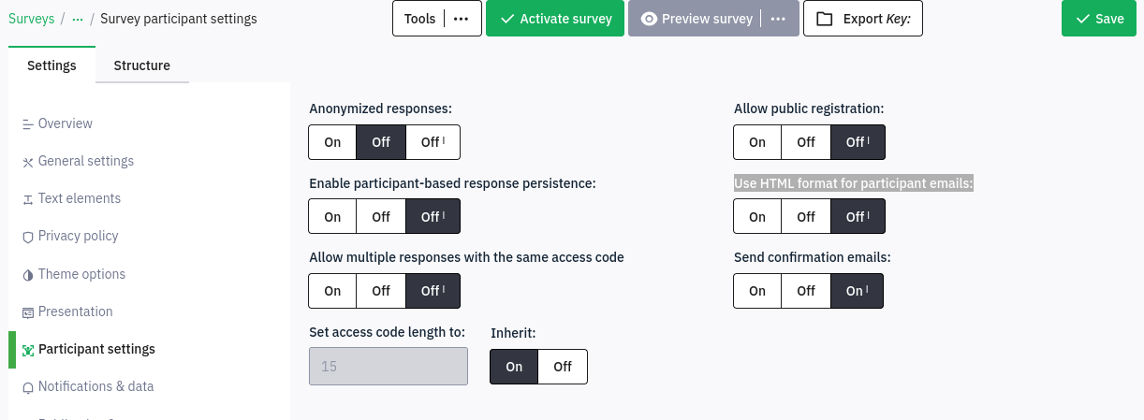Set Allow public registration to On
1144x420 pixels.
point(757,142)
